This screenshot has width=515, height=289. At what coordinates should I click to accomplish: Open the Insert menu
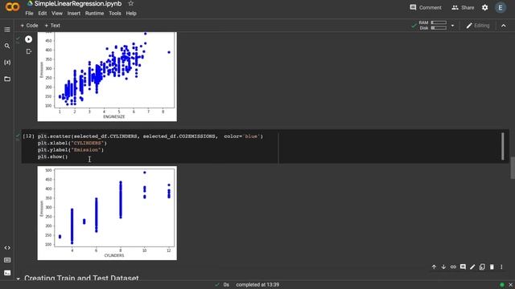pyautogui.click(x=73, y=14)
